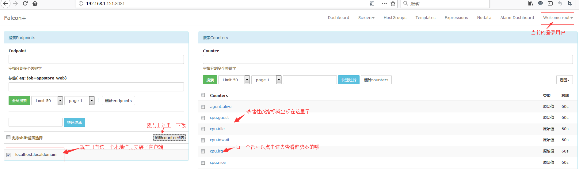Viewport: 579px width, 169px height.
Task: Enable the 支持shift范围选择 checkbox
Action: [x=9, y=138]
